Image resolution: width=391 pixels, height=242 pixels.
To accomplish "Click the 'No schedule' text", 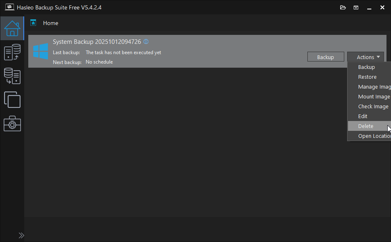I will [x=99, y=62].
